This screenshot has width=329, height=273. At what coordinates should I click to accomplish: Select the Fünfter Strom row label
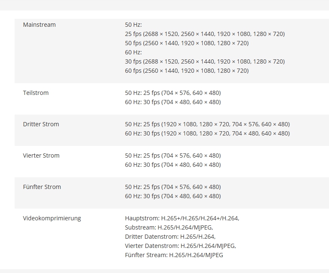(42, 187)
